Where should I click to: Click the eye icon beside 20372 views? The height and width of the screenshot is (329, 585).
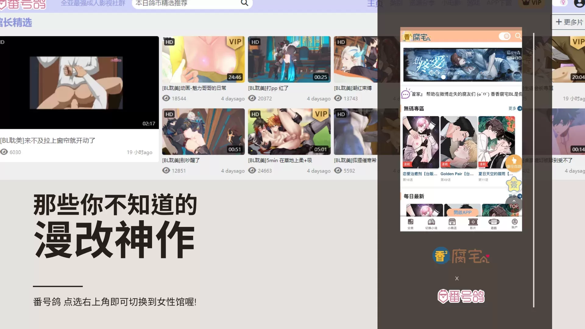coord(252,98)
